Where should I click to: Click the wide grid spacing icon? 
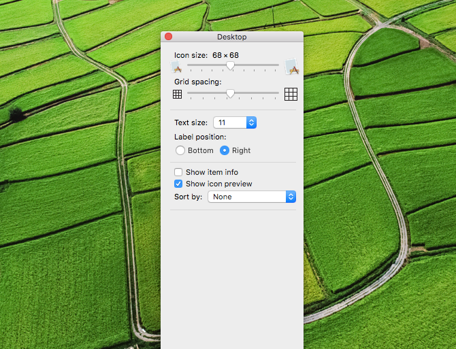[291, 94]
